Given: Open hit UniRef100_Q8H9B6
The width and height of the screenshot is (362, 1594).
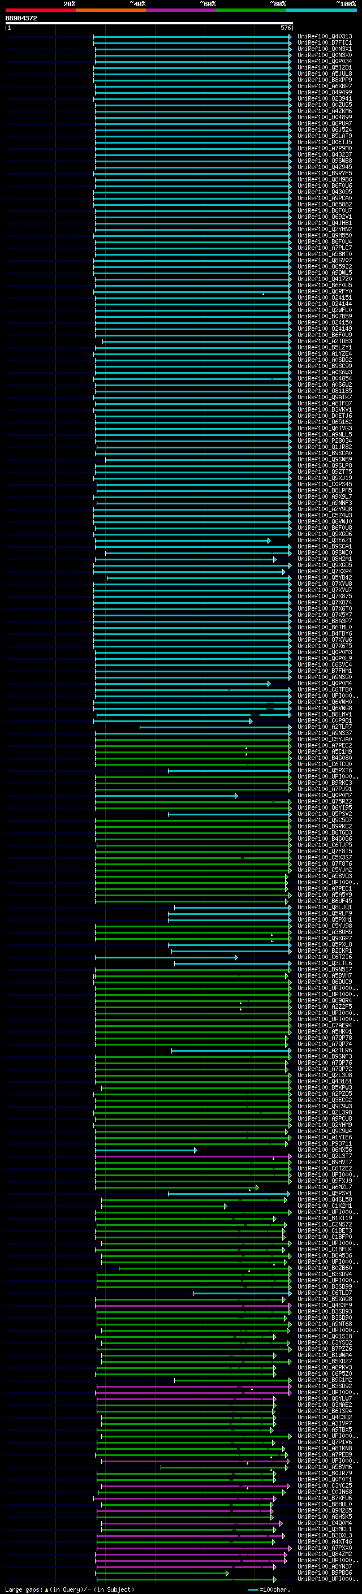Looking at the screenshot, I should (x=324, y=179).
